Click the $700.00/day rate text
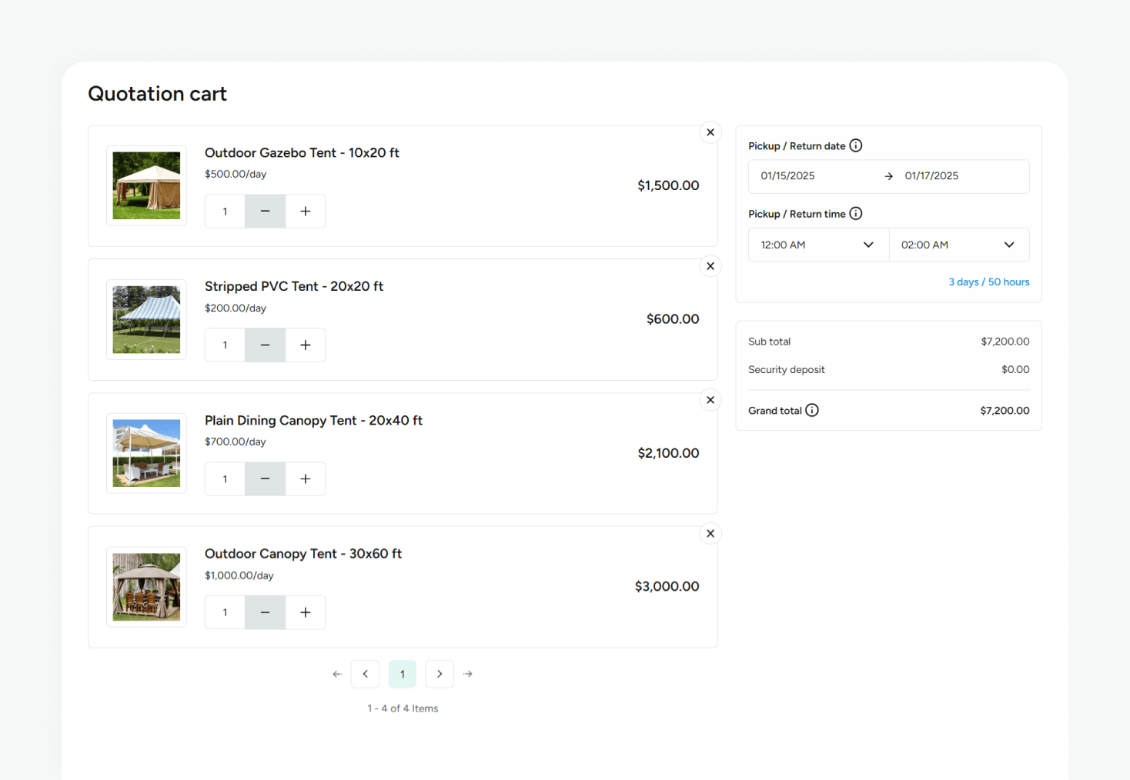Viewport: 1130px width, 780px height. tap(236, 442)
